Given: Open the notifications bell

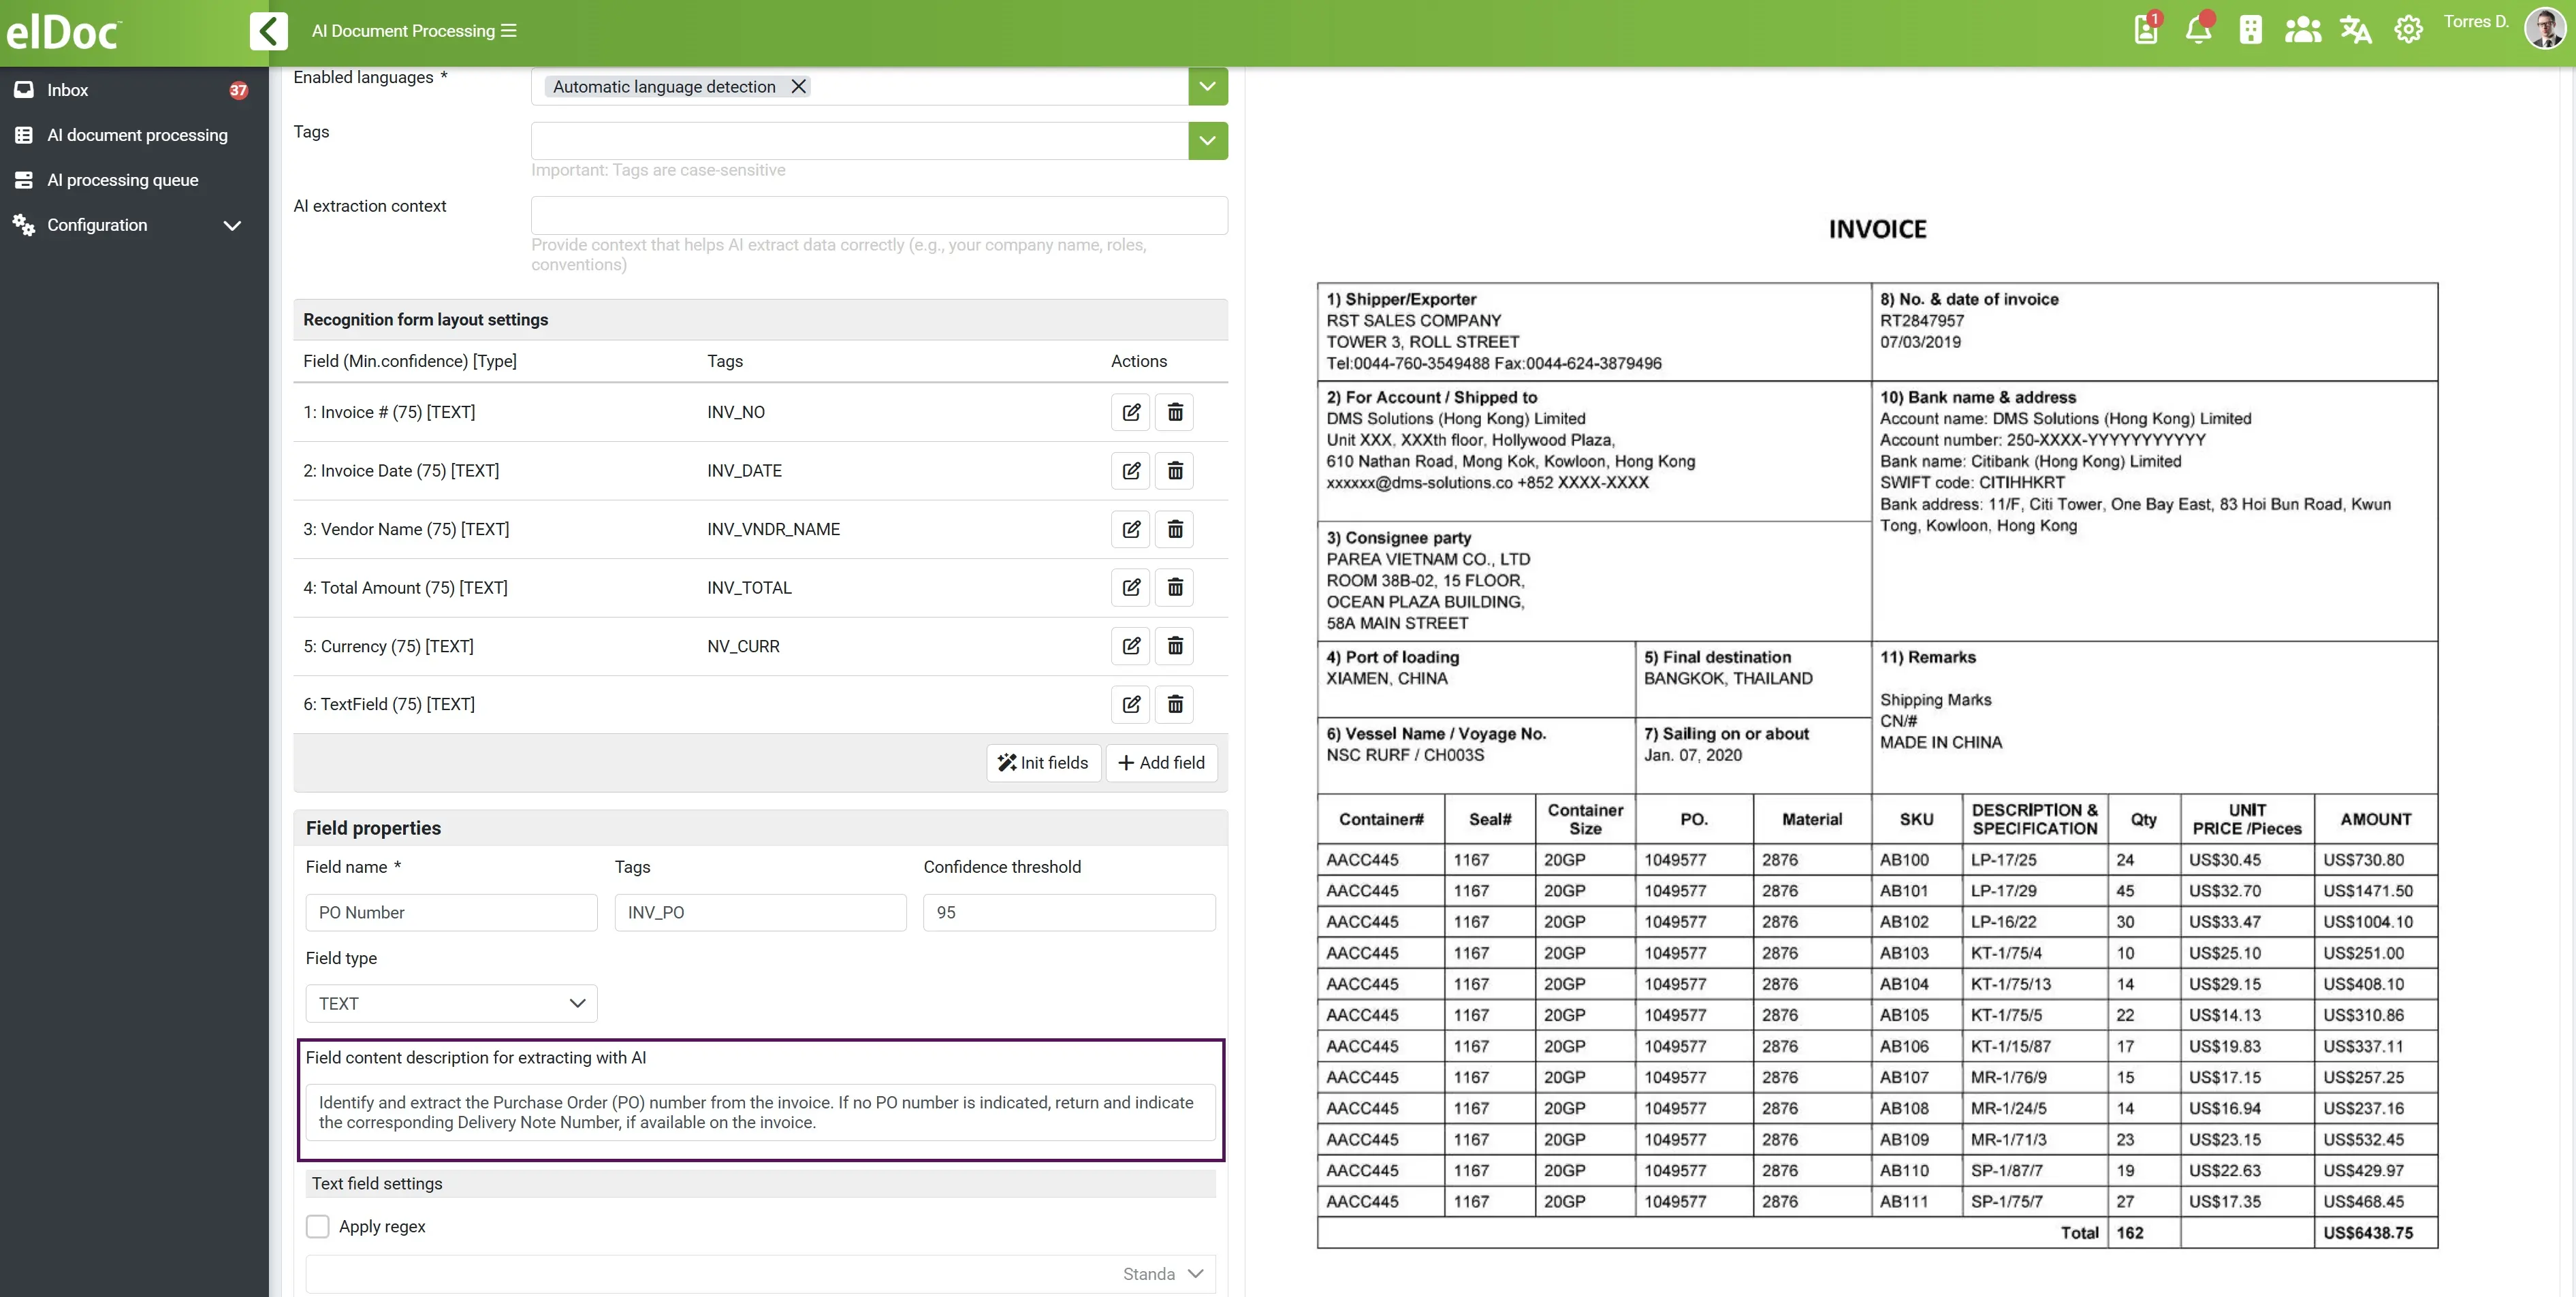Looking at the screenshot, I should pos(2198,30).
